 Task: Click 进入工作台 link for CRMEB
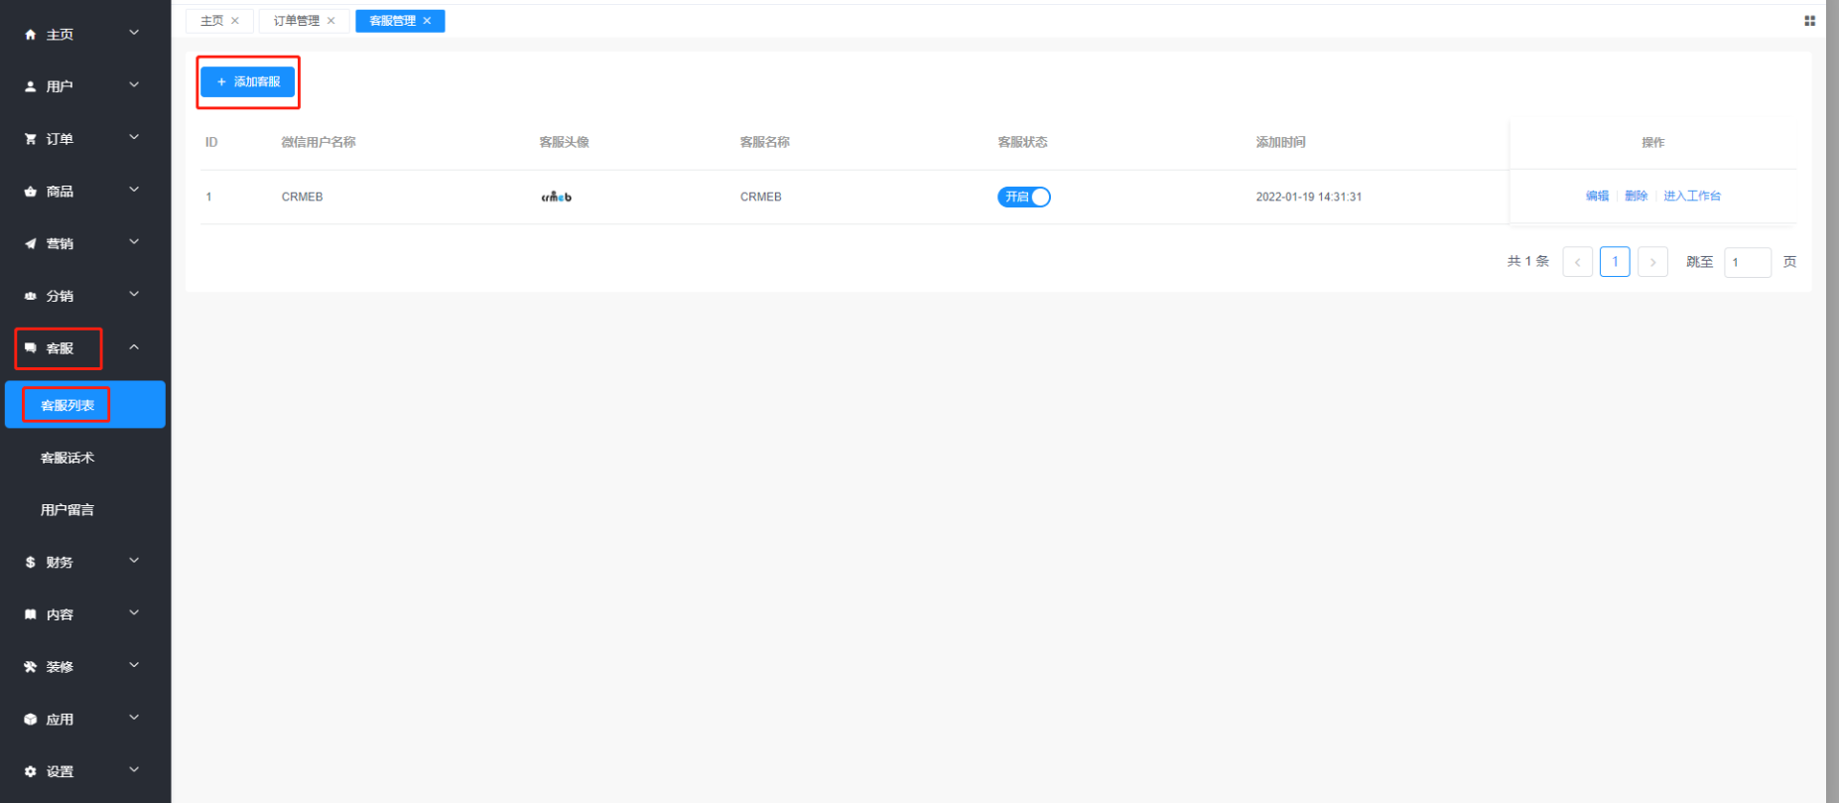tap(1692, 197)
